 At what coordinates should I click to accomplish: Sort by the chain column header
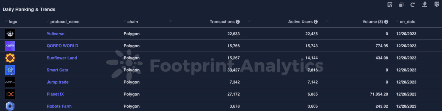point(132,22)
